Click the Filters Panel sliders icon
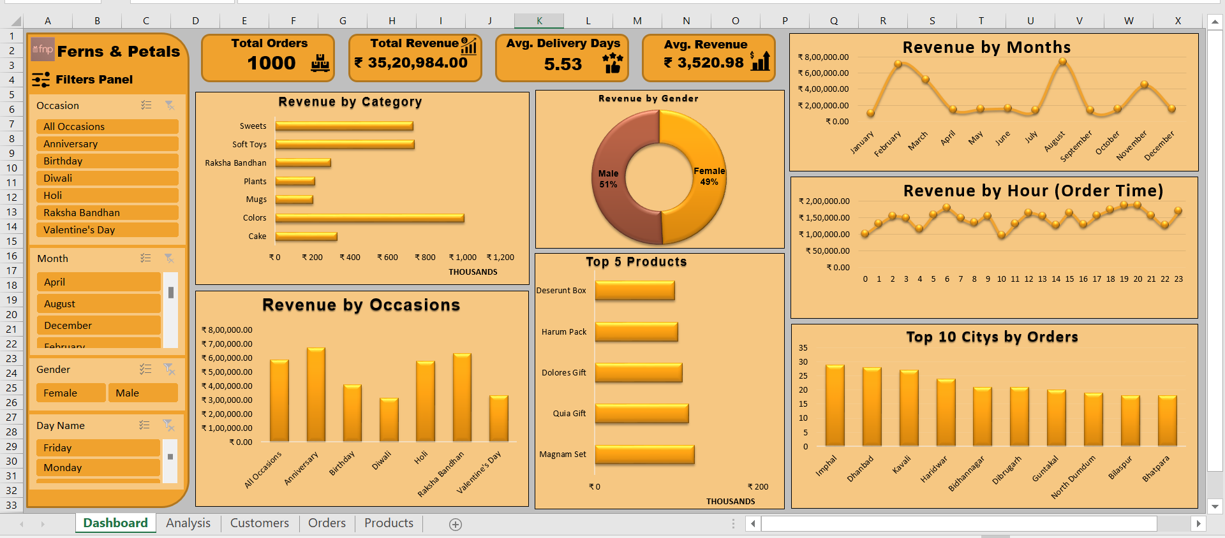Viewport: 1225px width, 538px height. tap(41, 79)
